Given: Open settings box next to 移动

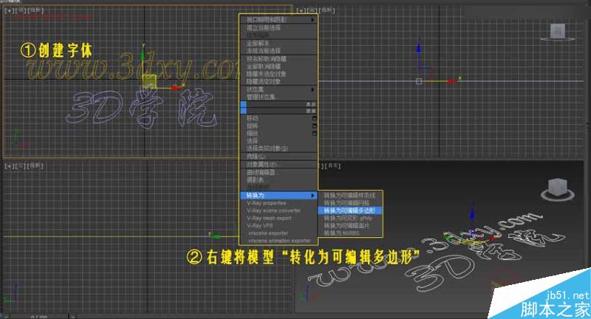Looking at the screenshot, I should point(315,119).
